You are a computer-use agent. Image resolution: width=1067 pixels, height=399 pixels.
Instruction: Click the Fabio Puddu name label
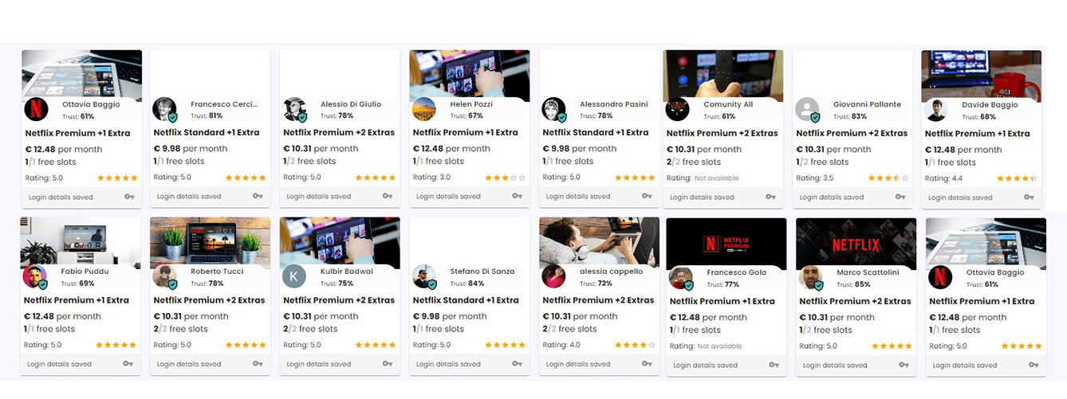click(85, 272)
